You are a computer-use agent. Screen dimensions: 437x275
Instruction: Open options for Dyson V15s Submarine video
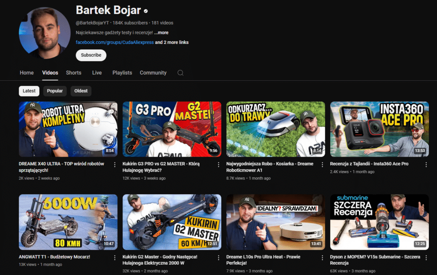(426, 257)
